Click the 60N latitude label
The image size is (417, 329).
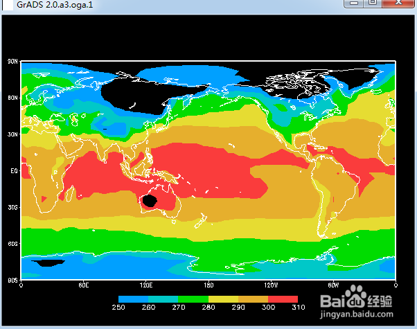(x=12, y=98)
